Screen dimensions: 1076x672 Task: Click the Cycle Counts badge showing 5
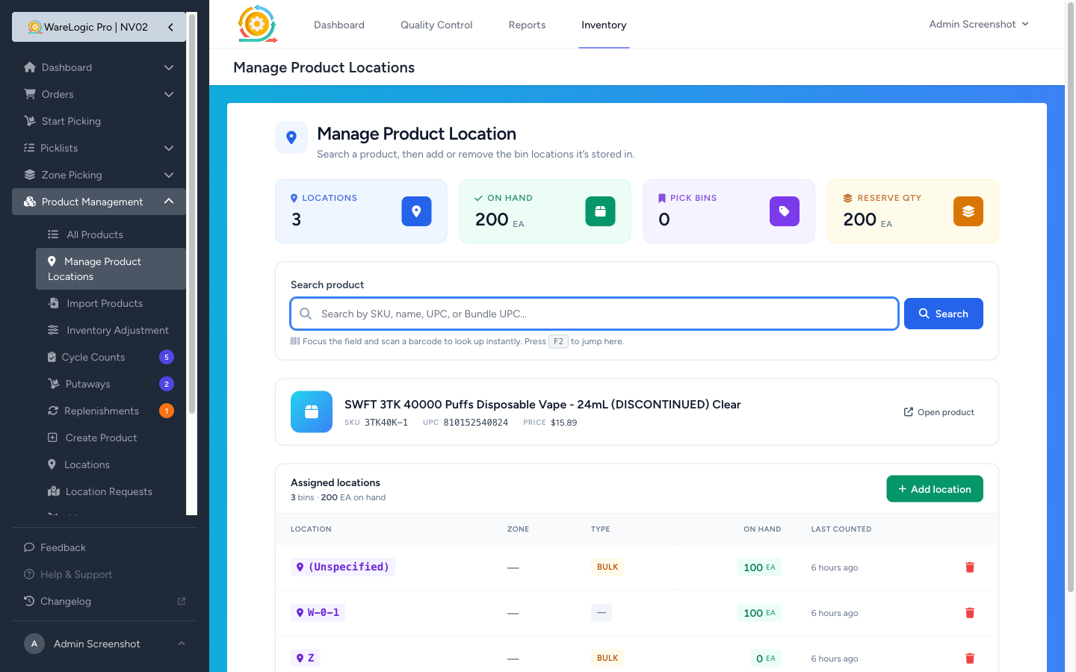coord(167,357)
